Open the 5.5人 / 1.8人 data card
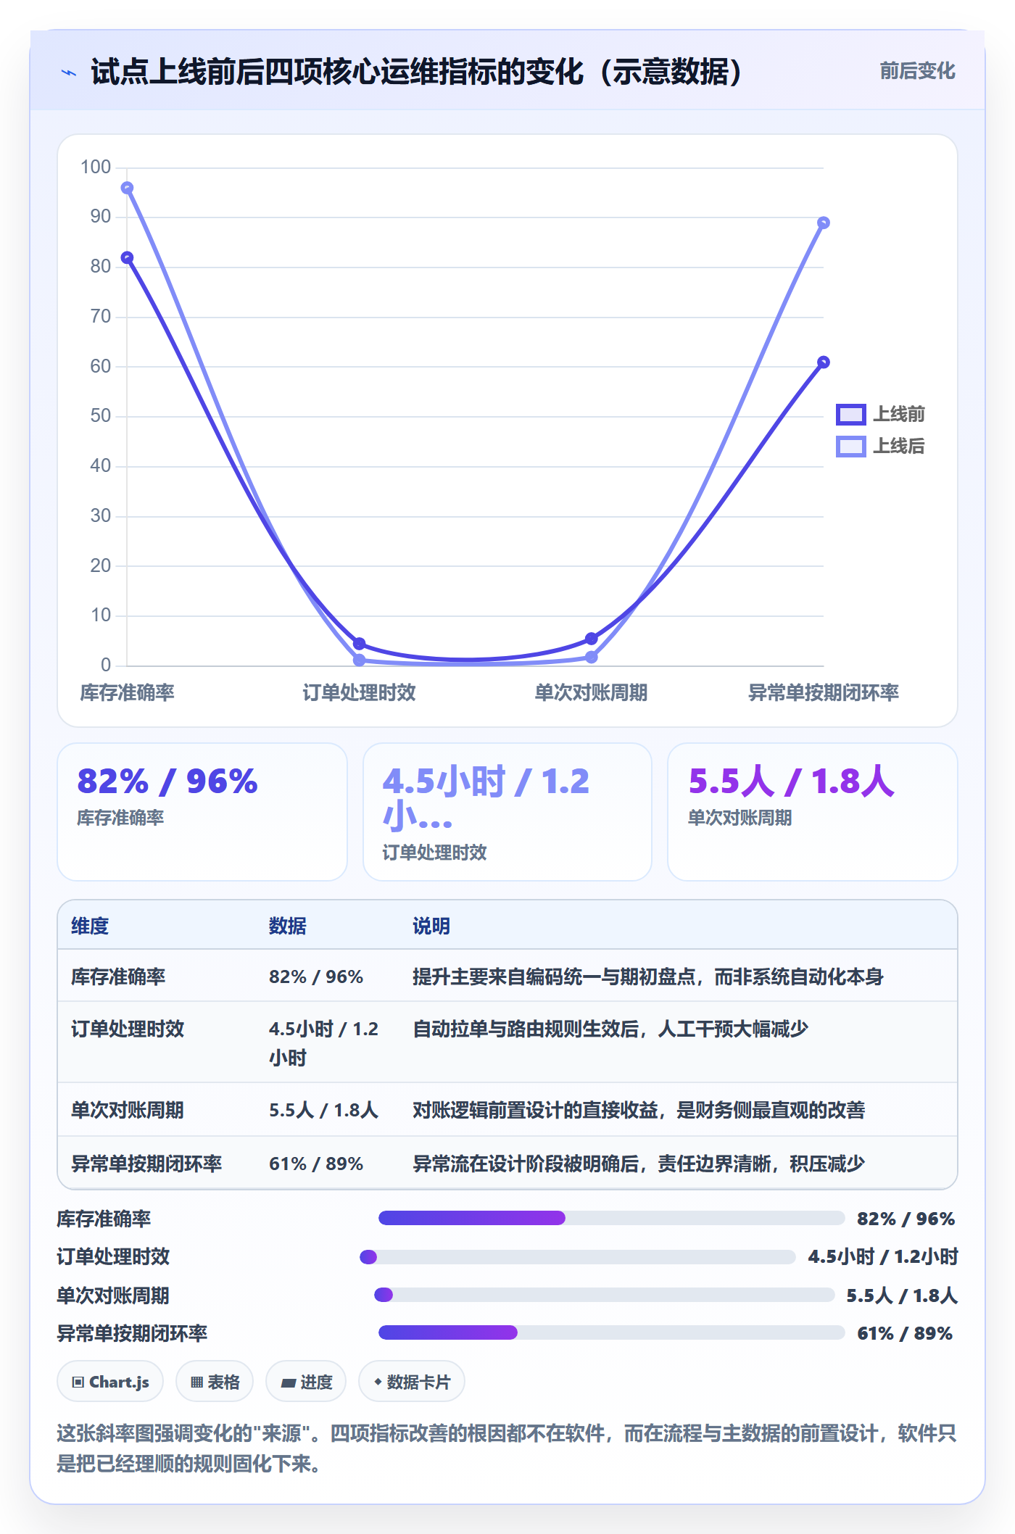This screenshot has height=1534, width=1015. coord(813,812)
